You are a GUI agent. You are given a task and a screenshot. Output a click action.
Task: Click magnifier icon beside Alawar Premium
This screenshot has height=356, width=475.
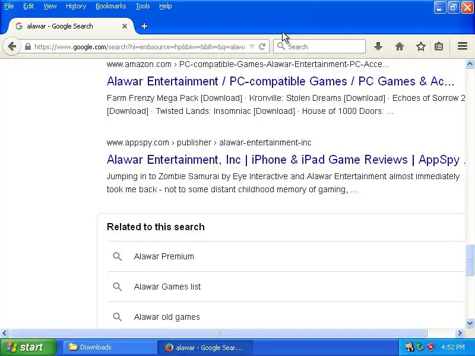(117, 256)
